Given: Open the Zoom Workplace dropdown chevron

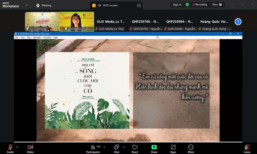Looking at the screenshot, I should click(x=27, y=5).
